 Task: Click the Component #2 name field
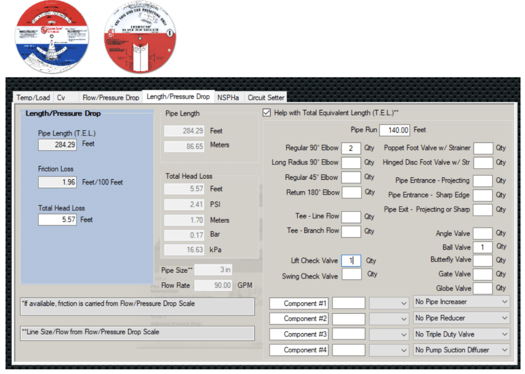tap(299, 319)
